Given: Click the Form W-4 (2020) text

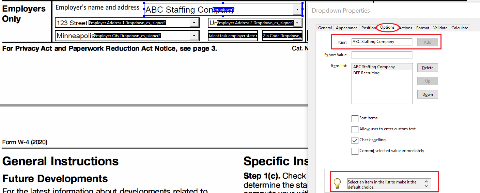Looking at the screenshot, I should [x=25, y=142].
